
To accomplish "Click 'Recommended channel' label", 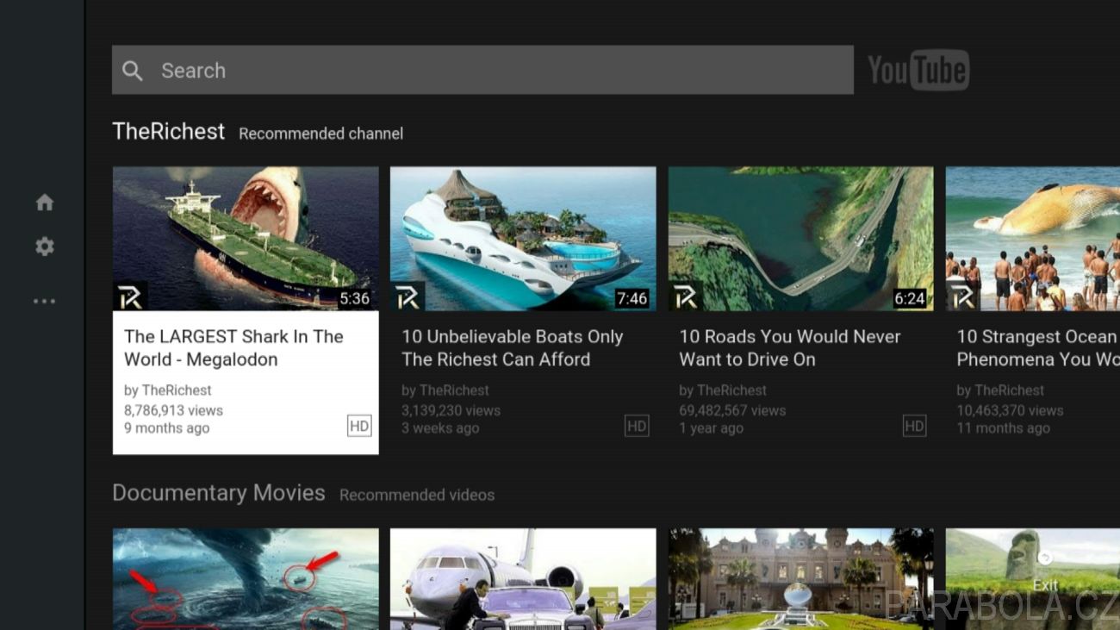I will [x=320, y=134].
